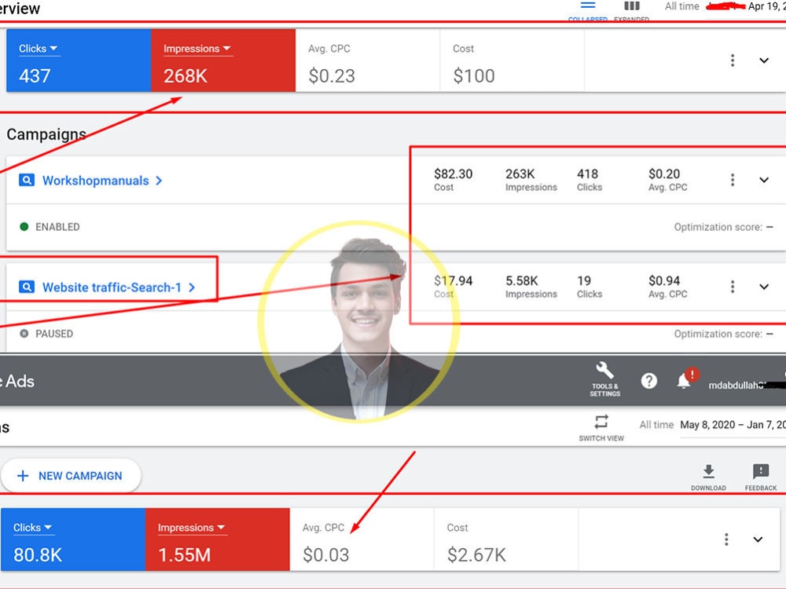Viewport: 786px width, 589px height.
Task: Expand the bottom scorecard chevron
Action: point(758,540)
